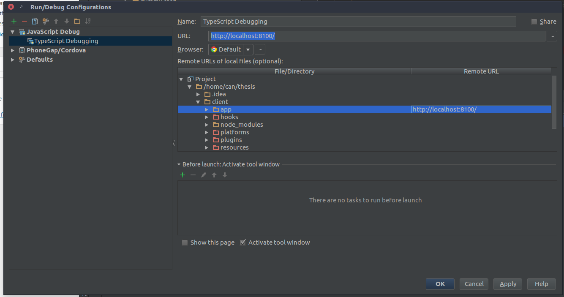564x297 pixels.
Task: Select the resources folder row
Action: click(x=365, y=147)
